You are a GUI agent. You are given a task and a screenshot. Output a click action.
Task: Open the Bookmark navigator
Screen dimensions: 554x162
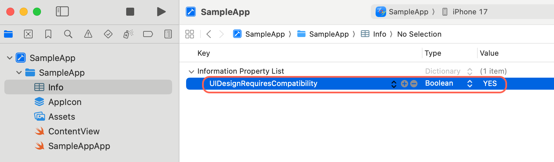point(48,34)
